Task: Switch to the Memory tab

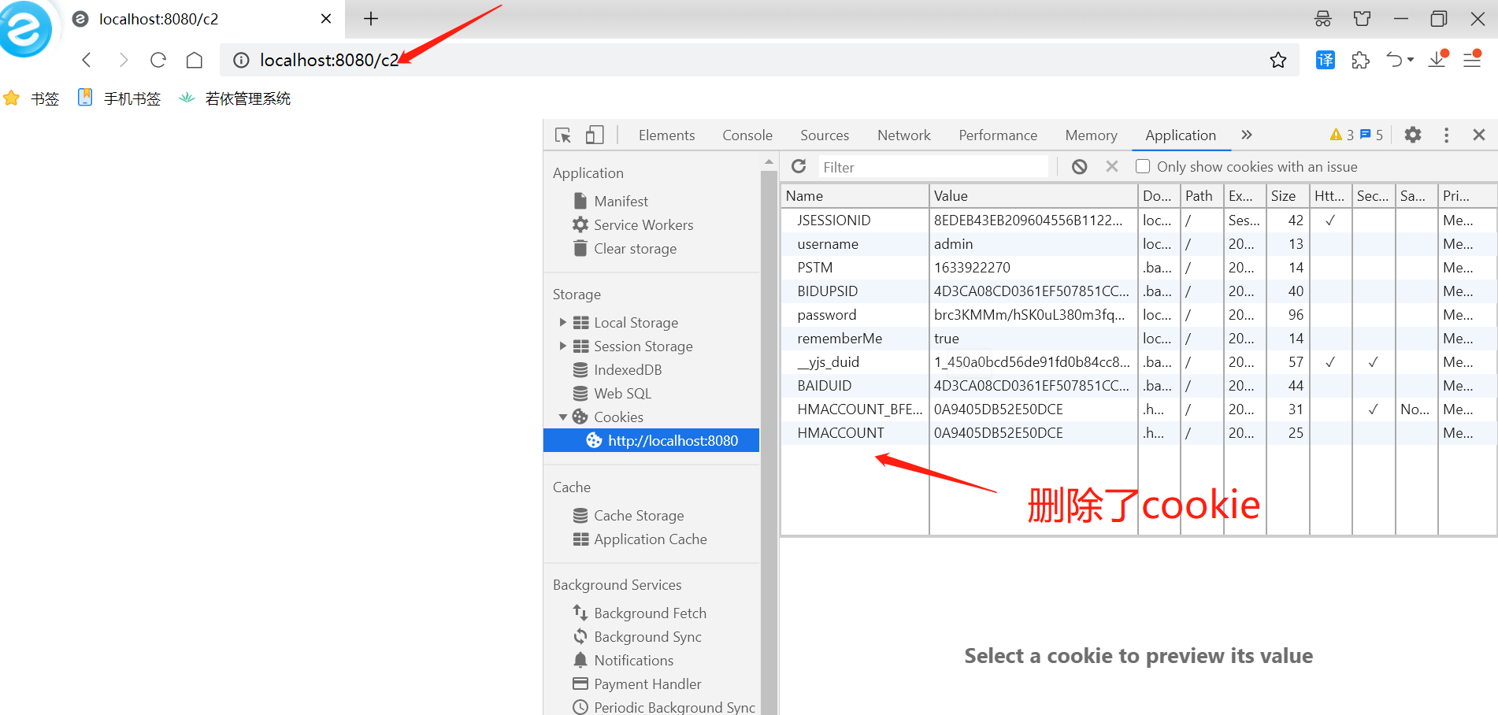Action: click(1091, 135)
